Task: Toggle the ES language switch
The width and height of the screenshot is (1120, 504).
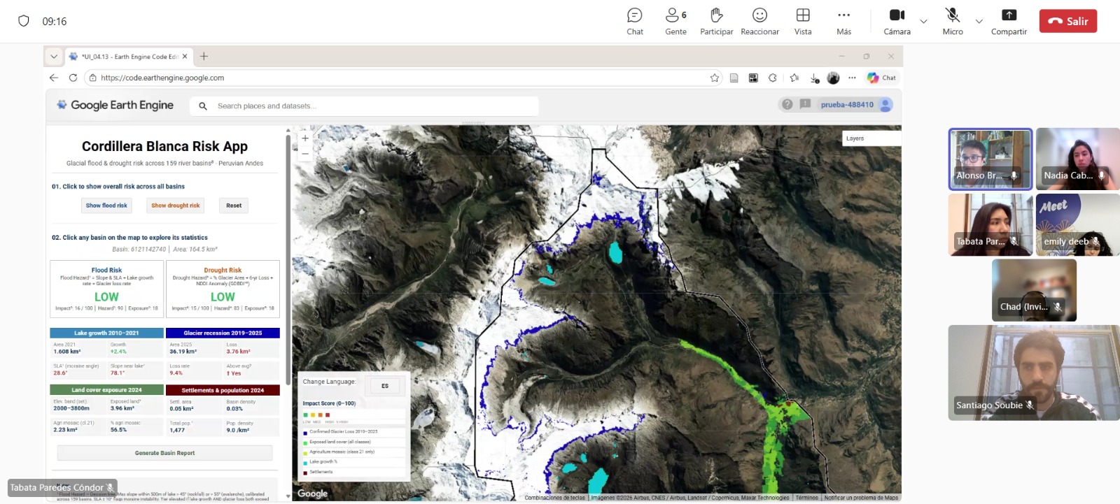Action: [x=385, y=386]
